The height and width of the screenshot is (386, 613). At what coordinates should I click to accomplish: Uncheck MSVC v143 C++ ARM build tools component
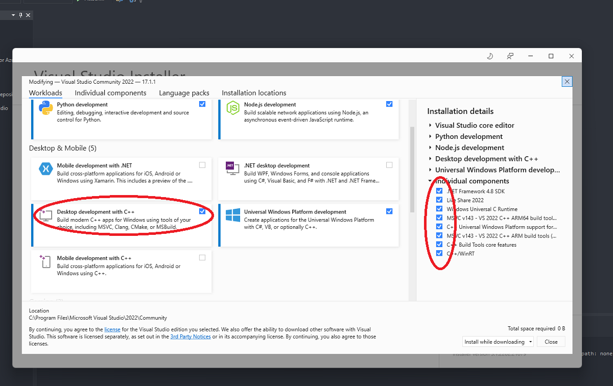point(439,235)
